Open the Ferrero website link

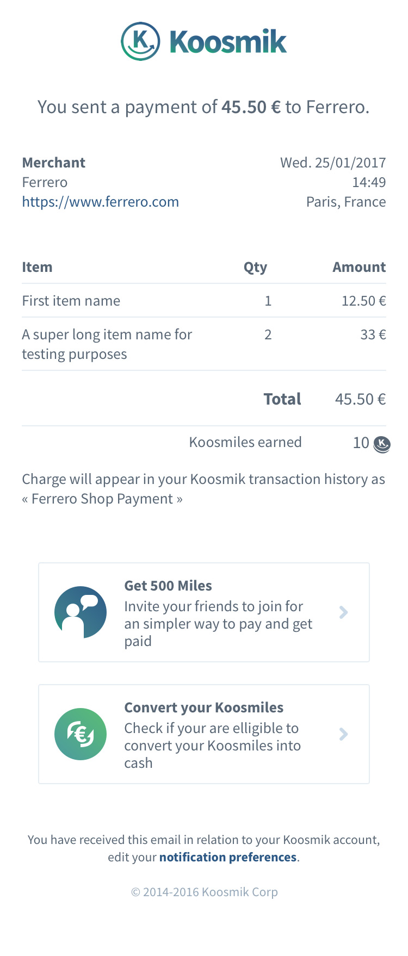[100, 202]
